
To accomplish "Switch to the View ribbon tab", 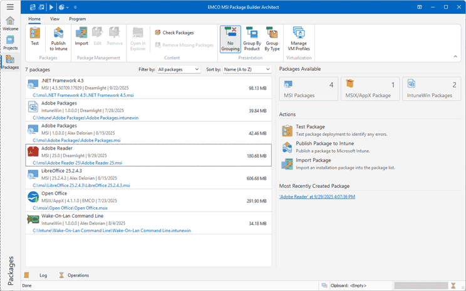I will point(54,19).
